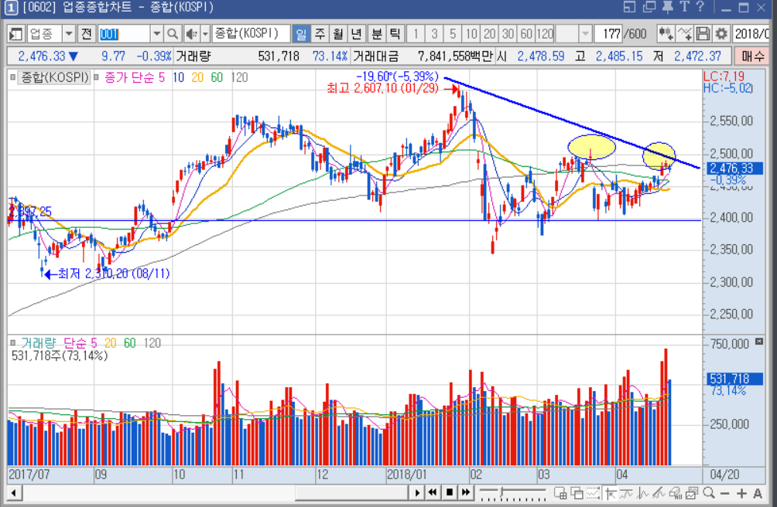Viewport: 777px width, 507px height.
Task: Click the A text icon at bottom right
Action: [758, 493]
